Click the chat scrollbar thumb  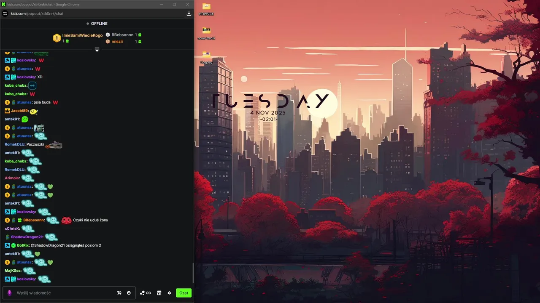tap(193, 273)
